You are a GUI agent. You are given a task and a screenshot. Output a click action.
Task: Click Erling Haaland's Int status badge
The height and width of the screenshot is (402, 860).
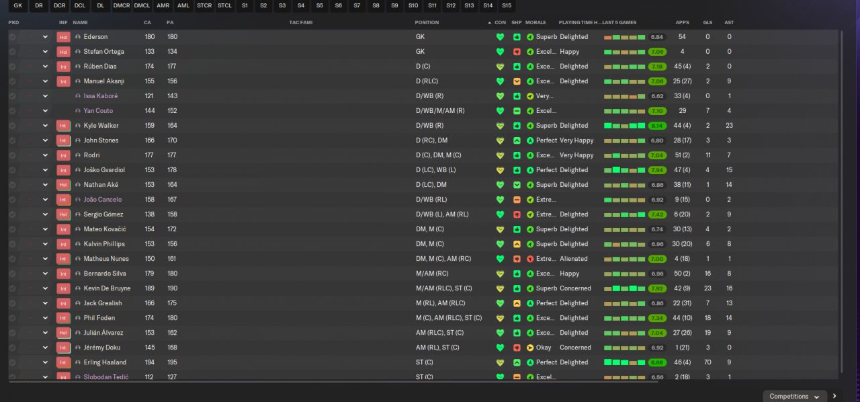click(x=64, y=362)
